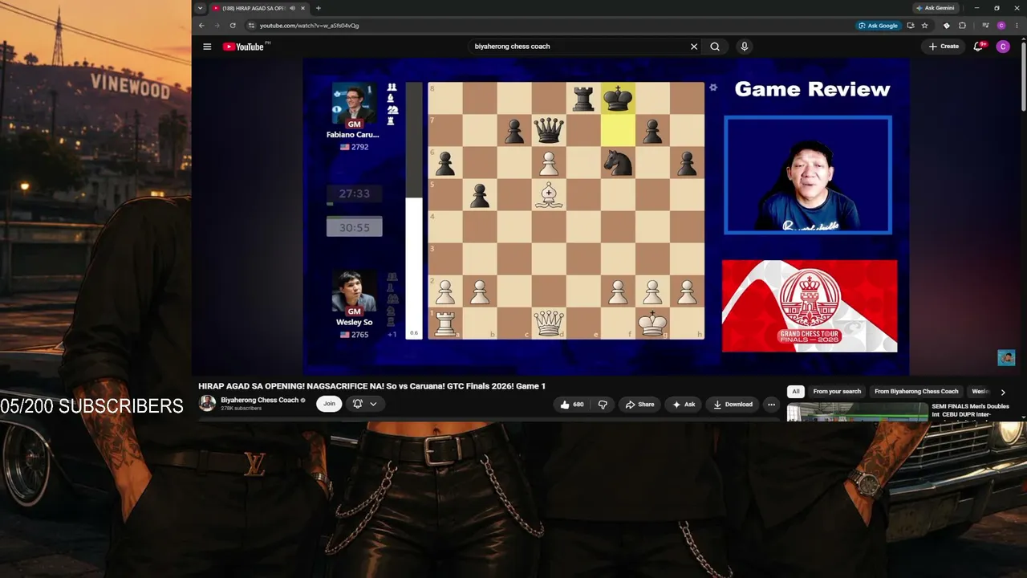The height and width of the screenshot is (578, 1027).
Task: Click the white rook on a1
Action: tap(445, 323)
